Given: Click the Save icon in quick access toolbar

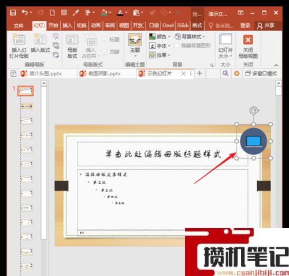Looking at the screenshot, I should (13, 13).
